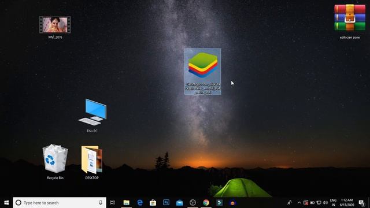Check the battery status icon
Screen dimensions: 370x208
(x=312, y=203)
